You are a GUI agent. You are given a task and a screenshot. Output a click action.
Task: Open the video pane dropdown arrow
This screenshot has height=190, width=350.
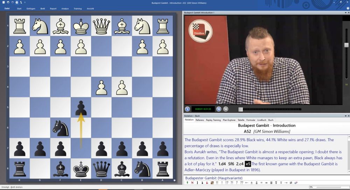[x=345, y=13]
